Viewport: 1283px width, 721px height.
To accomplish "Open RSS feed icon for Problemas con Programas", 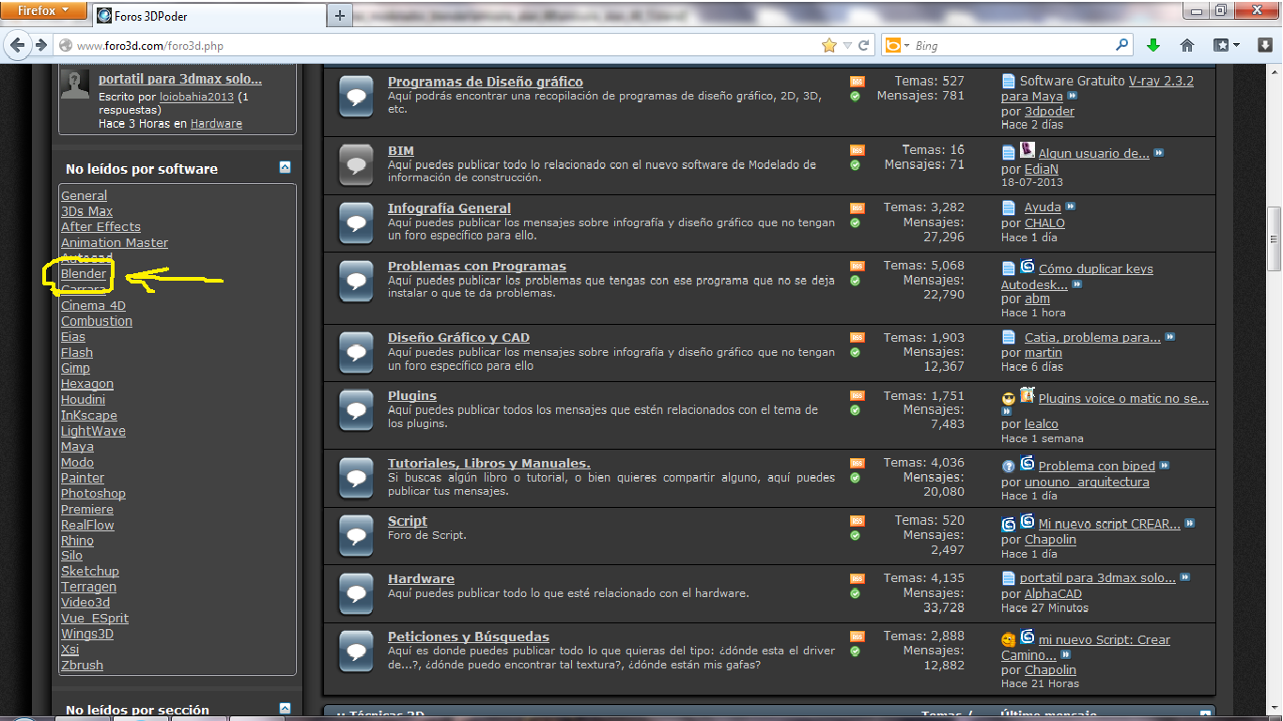I will pyautogui.click(x=857, y=267).
